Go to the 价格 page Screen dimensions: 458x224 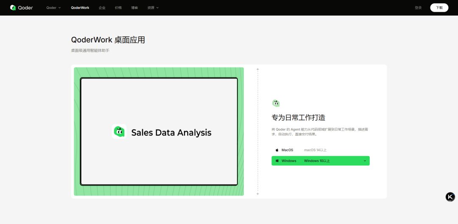118,8
